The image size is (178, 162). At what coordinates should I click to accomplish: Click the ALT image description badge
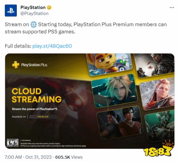tap(13, 143)
